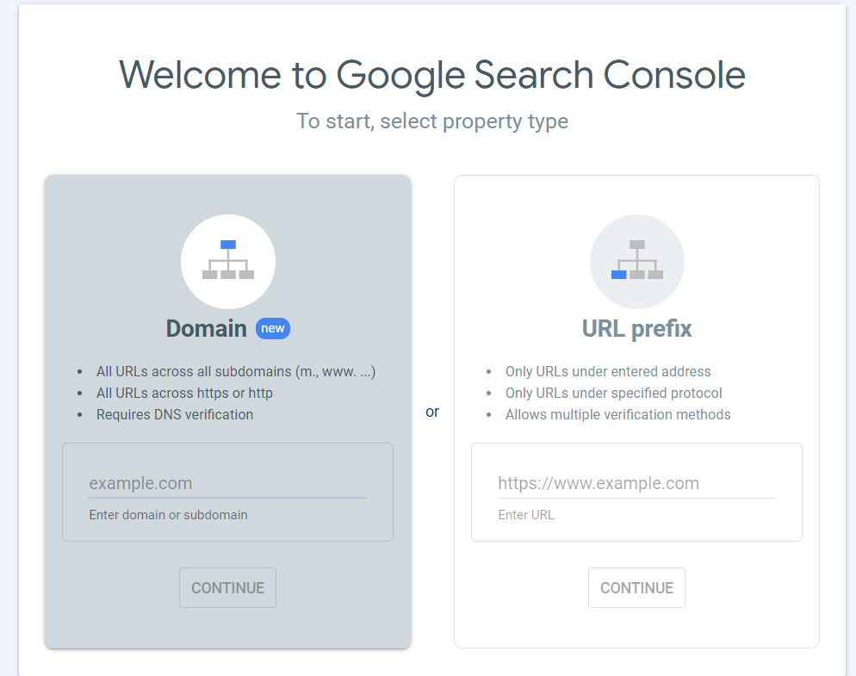Click the Domain property sitemap icon
The height and width of the screenshot is (676, 856).
coord(228,262)
